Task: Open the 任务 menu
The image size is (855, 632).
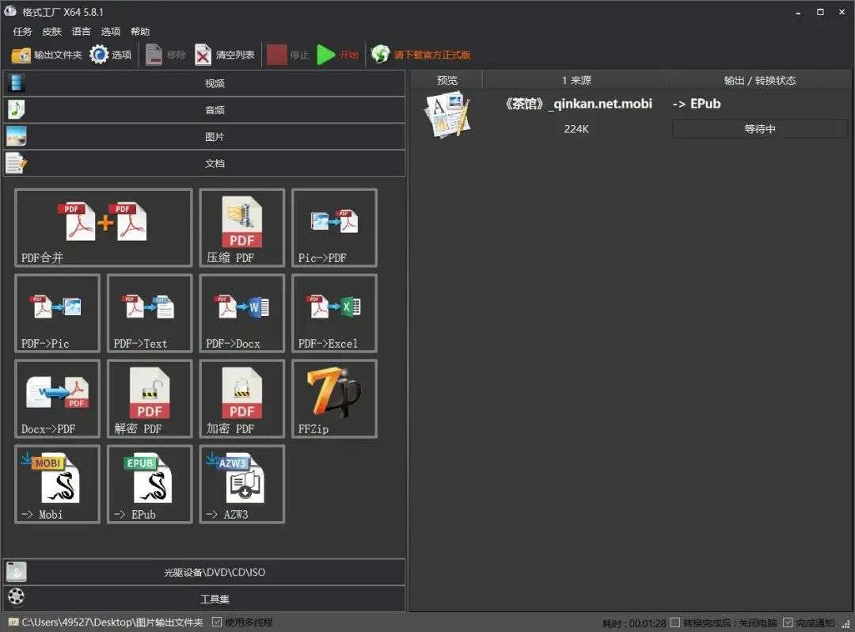Action: 22,32
